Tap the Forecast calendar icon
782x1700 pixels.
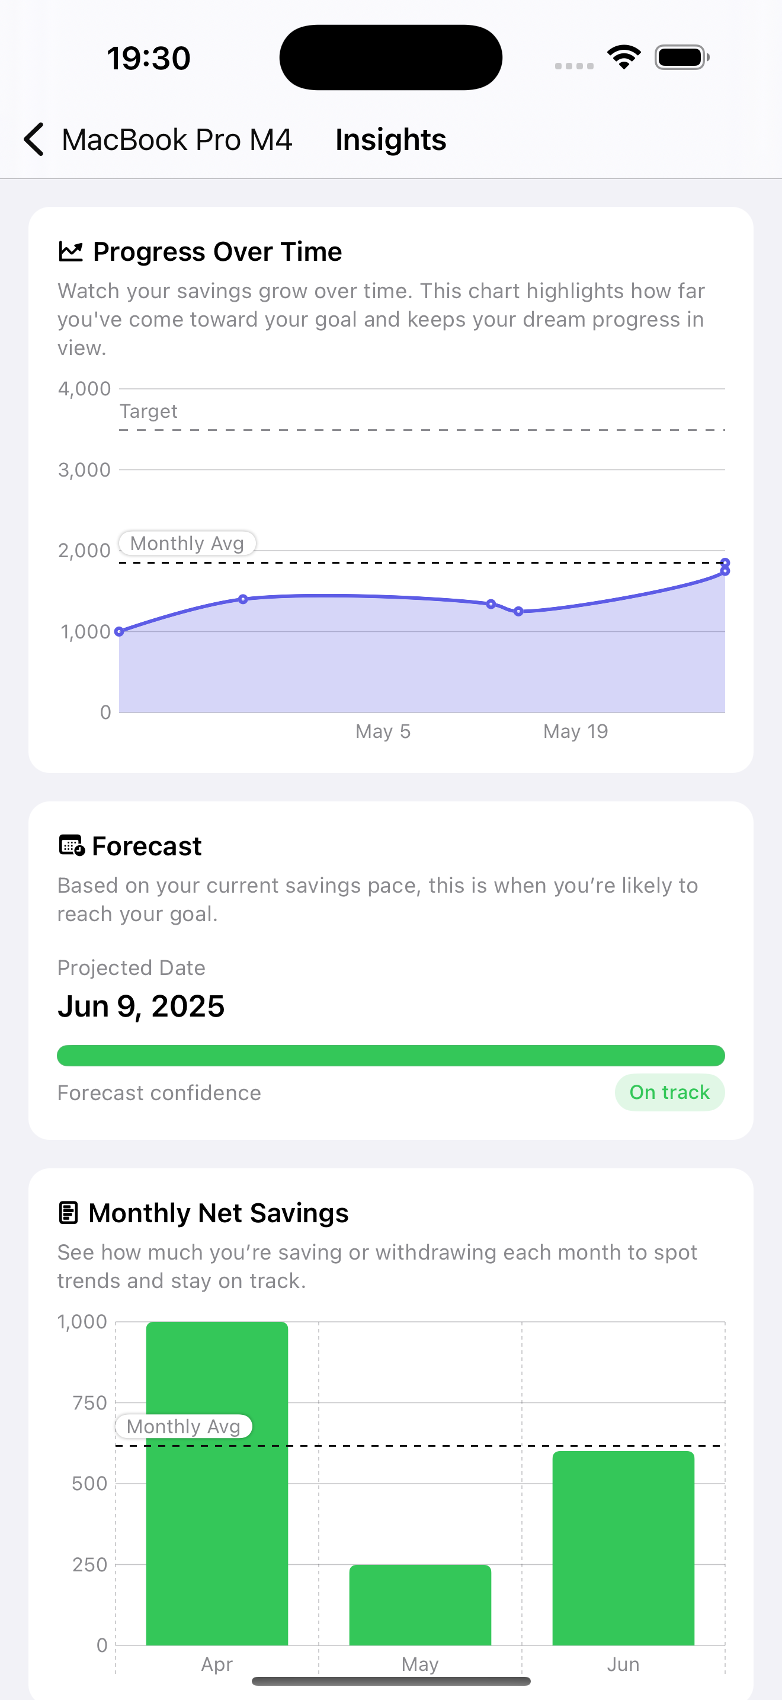point(71,845)
